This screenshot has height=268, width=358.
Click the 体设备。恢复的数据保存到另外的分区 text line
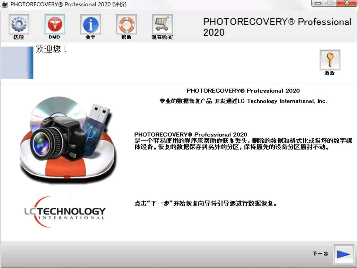coord(232,147)
